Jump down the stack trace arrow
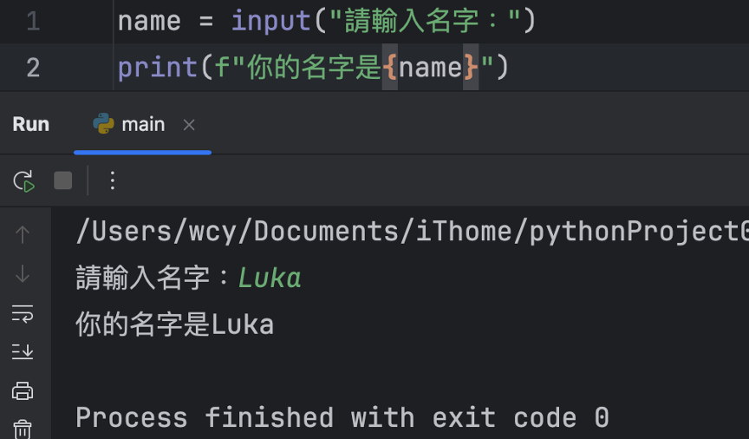This screenshot has height=439, width=749. [x=23, y=274]
